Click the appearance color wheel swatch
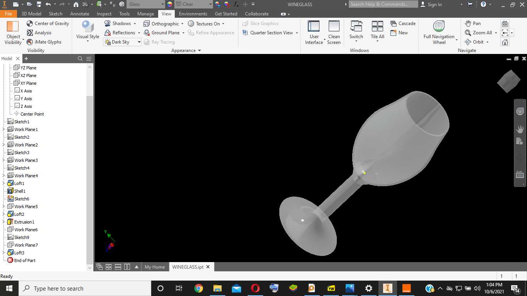 click(x=170, y=4)
